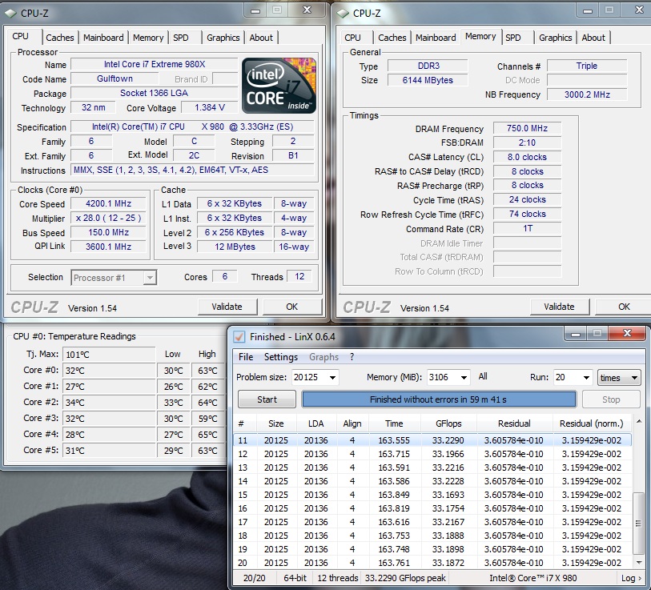Image resolution: width=651 pixels, height=590 pixels.
Task: Click the LinX Stop button
Action: [x=611, y=399]
